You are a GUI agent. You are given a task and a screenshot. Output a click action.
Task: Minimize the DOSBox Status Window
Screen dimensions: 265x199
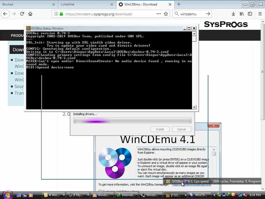(185, 29)
